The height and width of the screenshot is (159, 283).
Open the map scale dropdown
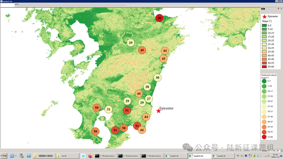(x=281, y=151)
